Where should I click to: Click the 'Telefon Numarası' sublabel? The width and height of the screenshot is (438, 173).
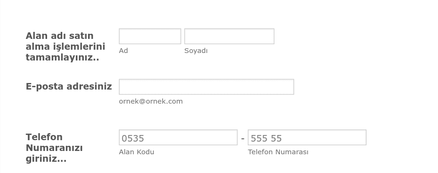[278, 152]
